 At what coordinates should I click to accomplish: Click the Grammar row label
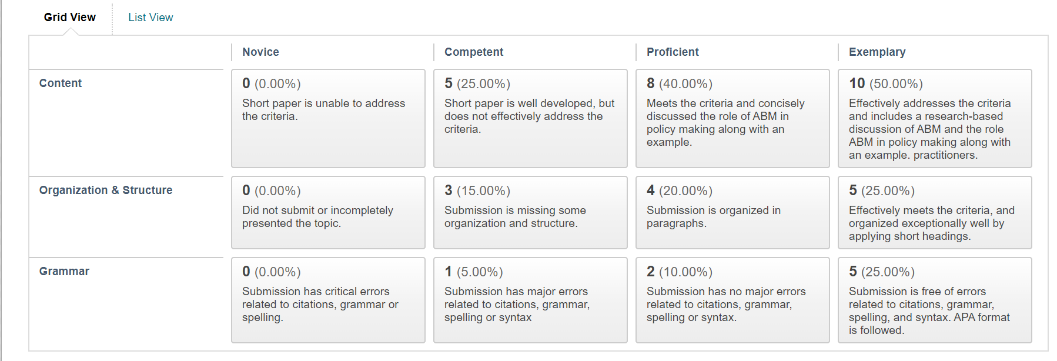pyautogui.click(x=64, y=271)
